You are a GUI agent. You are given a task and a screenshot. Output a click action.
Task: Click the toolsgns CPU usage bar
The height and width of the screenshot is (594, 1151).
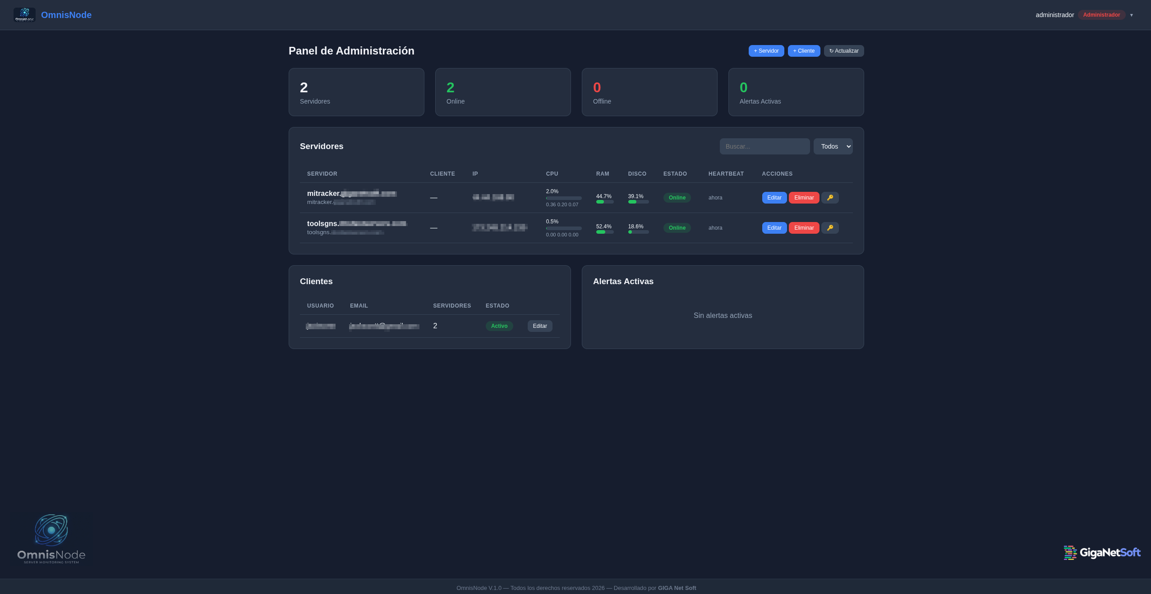pyautogui.click(x=564, y=228)
